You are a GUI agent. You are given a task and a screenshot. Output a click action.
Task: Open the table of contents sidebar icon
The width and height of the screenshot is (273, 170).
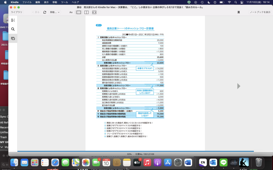point(13,20)
